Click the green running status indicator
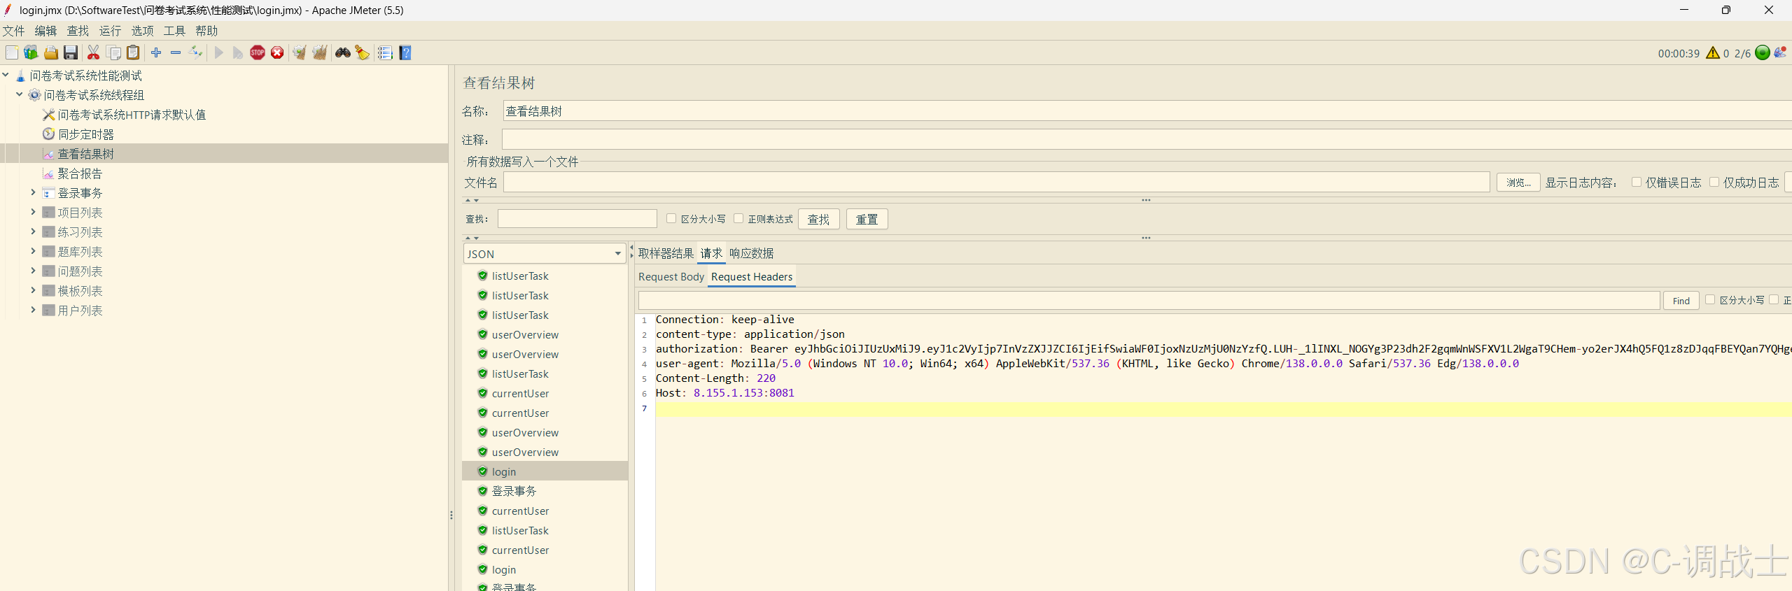The height and width of the screenshot is (591, 1792). pyautogui.click(x=1763, y=52)
